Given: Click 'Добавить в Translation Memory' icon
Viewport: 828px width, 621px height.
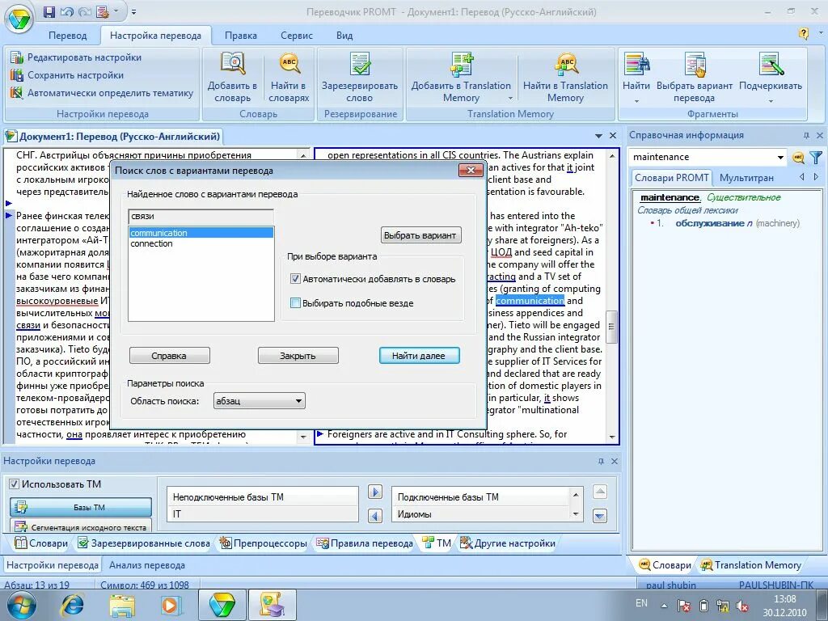Looking at the screenshot, I should (461, 77).
